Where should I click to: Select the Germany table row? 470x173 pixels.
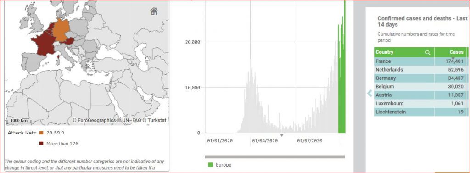click(x=420, y=78)
